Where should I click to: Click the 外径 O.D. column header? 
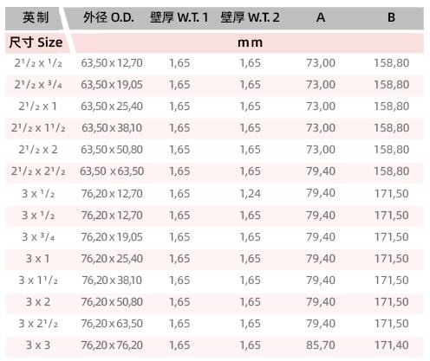(x=108, y=17)
